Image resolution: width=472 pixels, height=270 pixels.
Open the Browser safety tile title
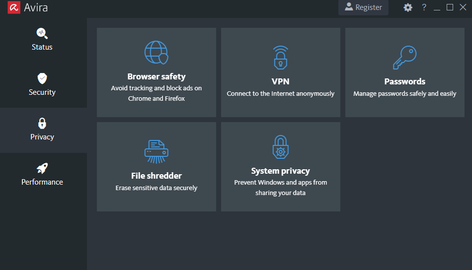pyautogui.click(x=156, y=76)
